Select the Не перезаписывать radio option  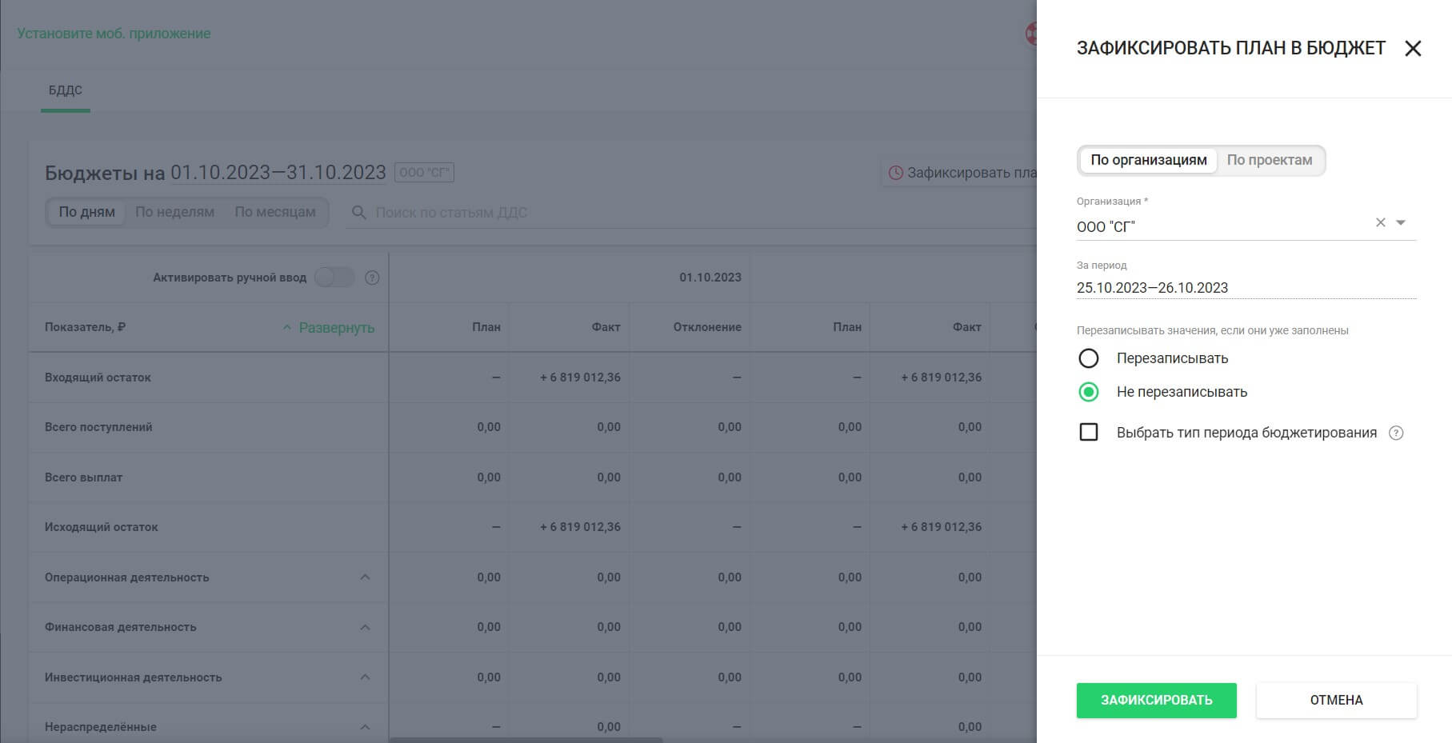pyautogui.click(x=1089, y=392)
